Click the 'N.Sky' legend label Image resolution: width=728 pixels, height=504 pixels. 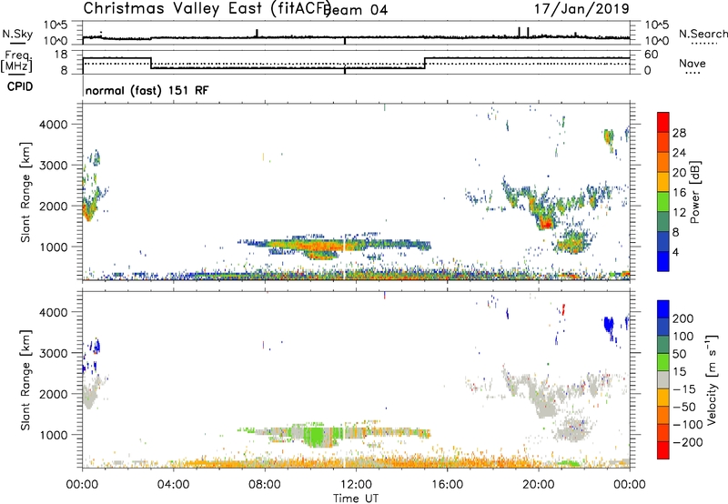(17, 34)
